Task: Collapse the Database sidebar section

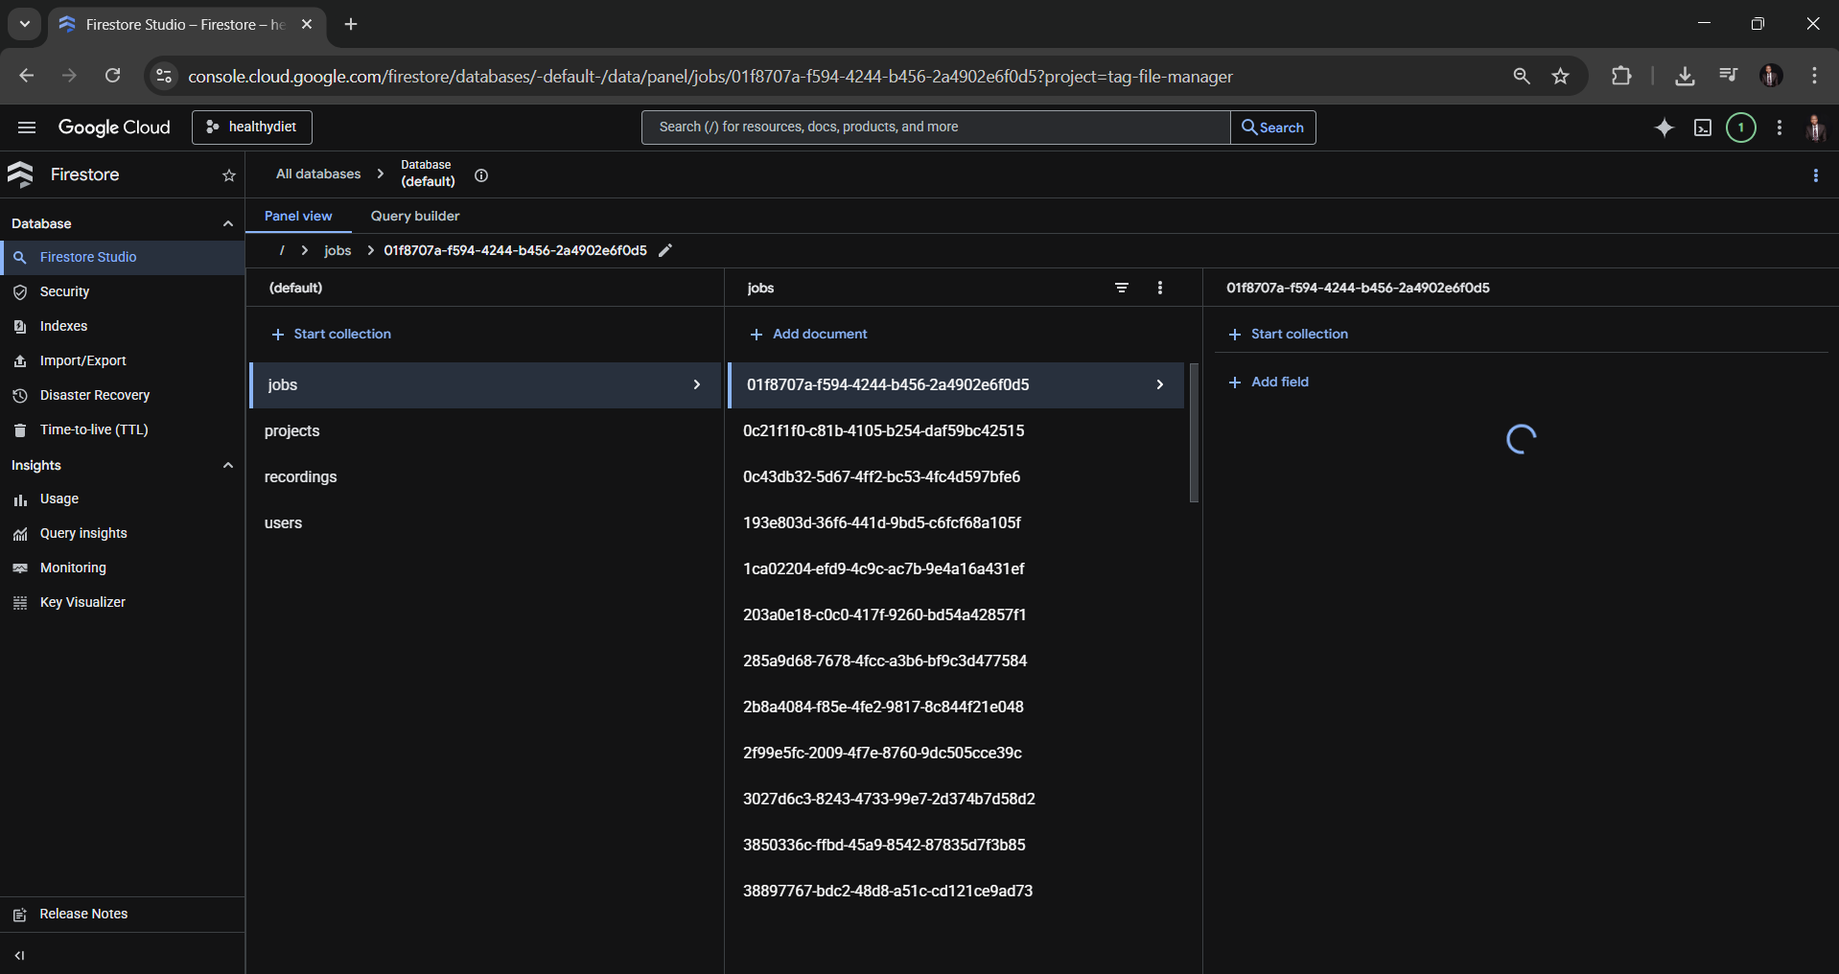Action: tap(228, 223)
